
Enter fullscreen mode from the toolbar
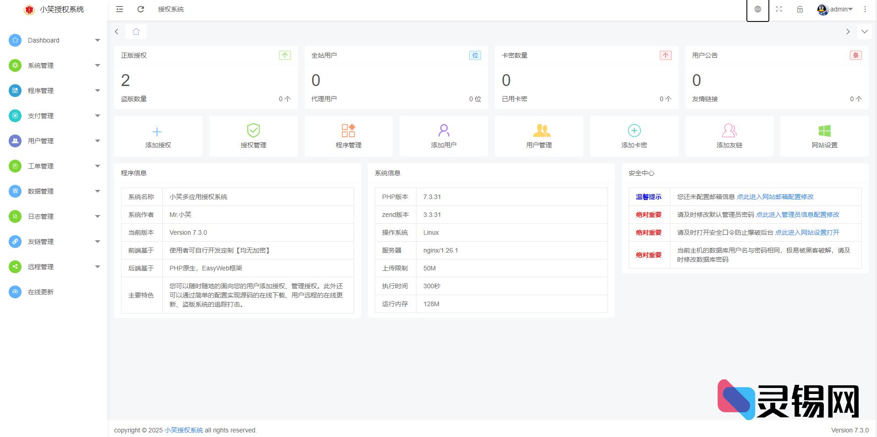coord(778,9)
